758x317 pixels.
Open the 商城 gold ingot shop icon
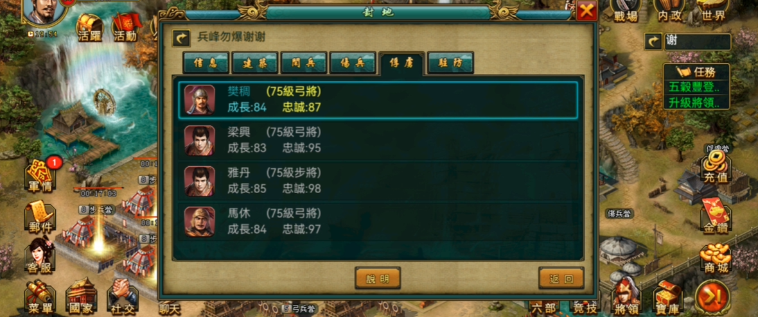point(716,259)
